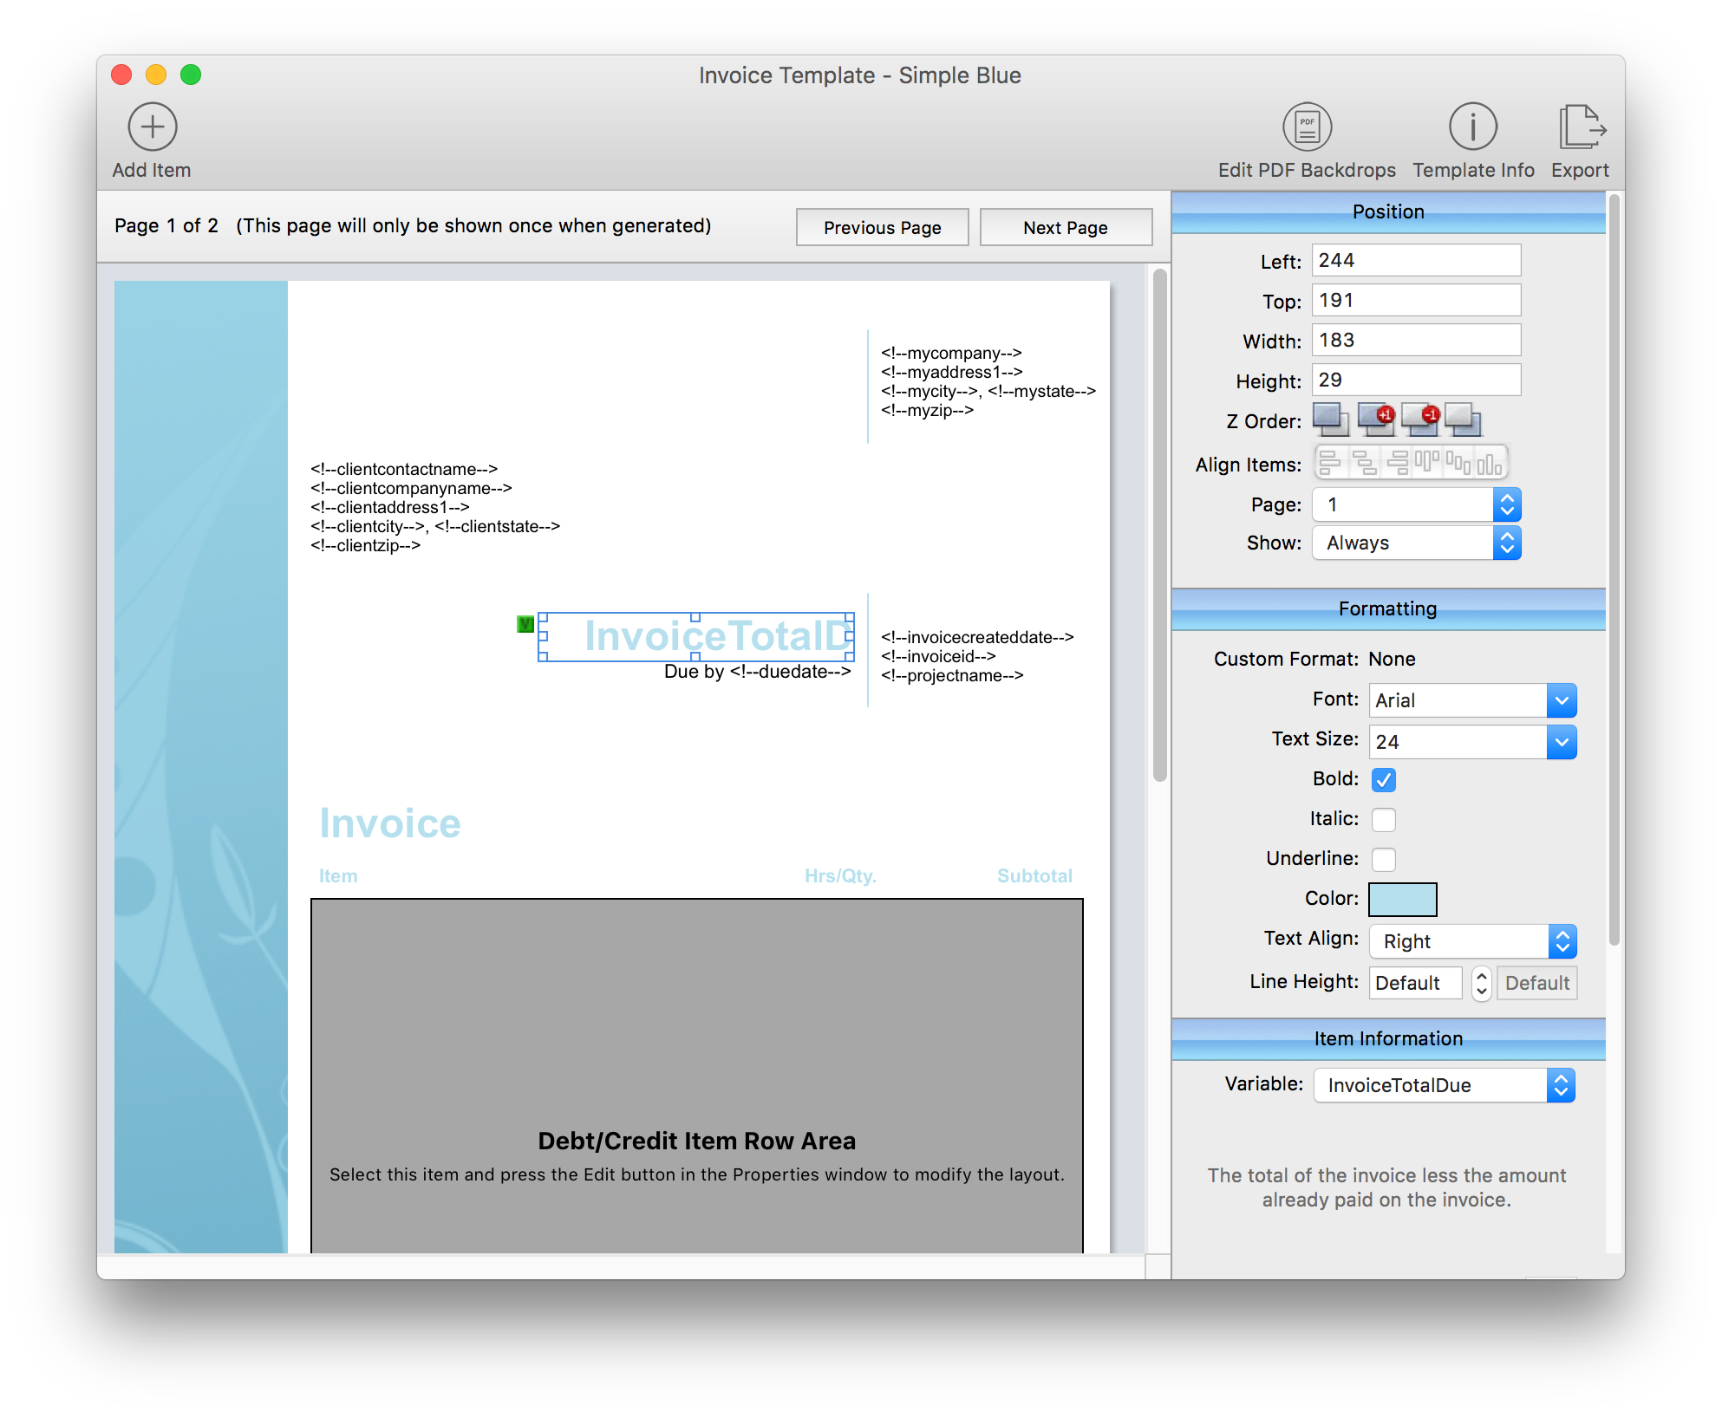Click the Previous Page button
Screen dimensions: 1722x1418
tap(883, 227)
